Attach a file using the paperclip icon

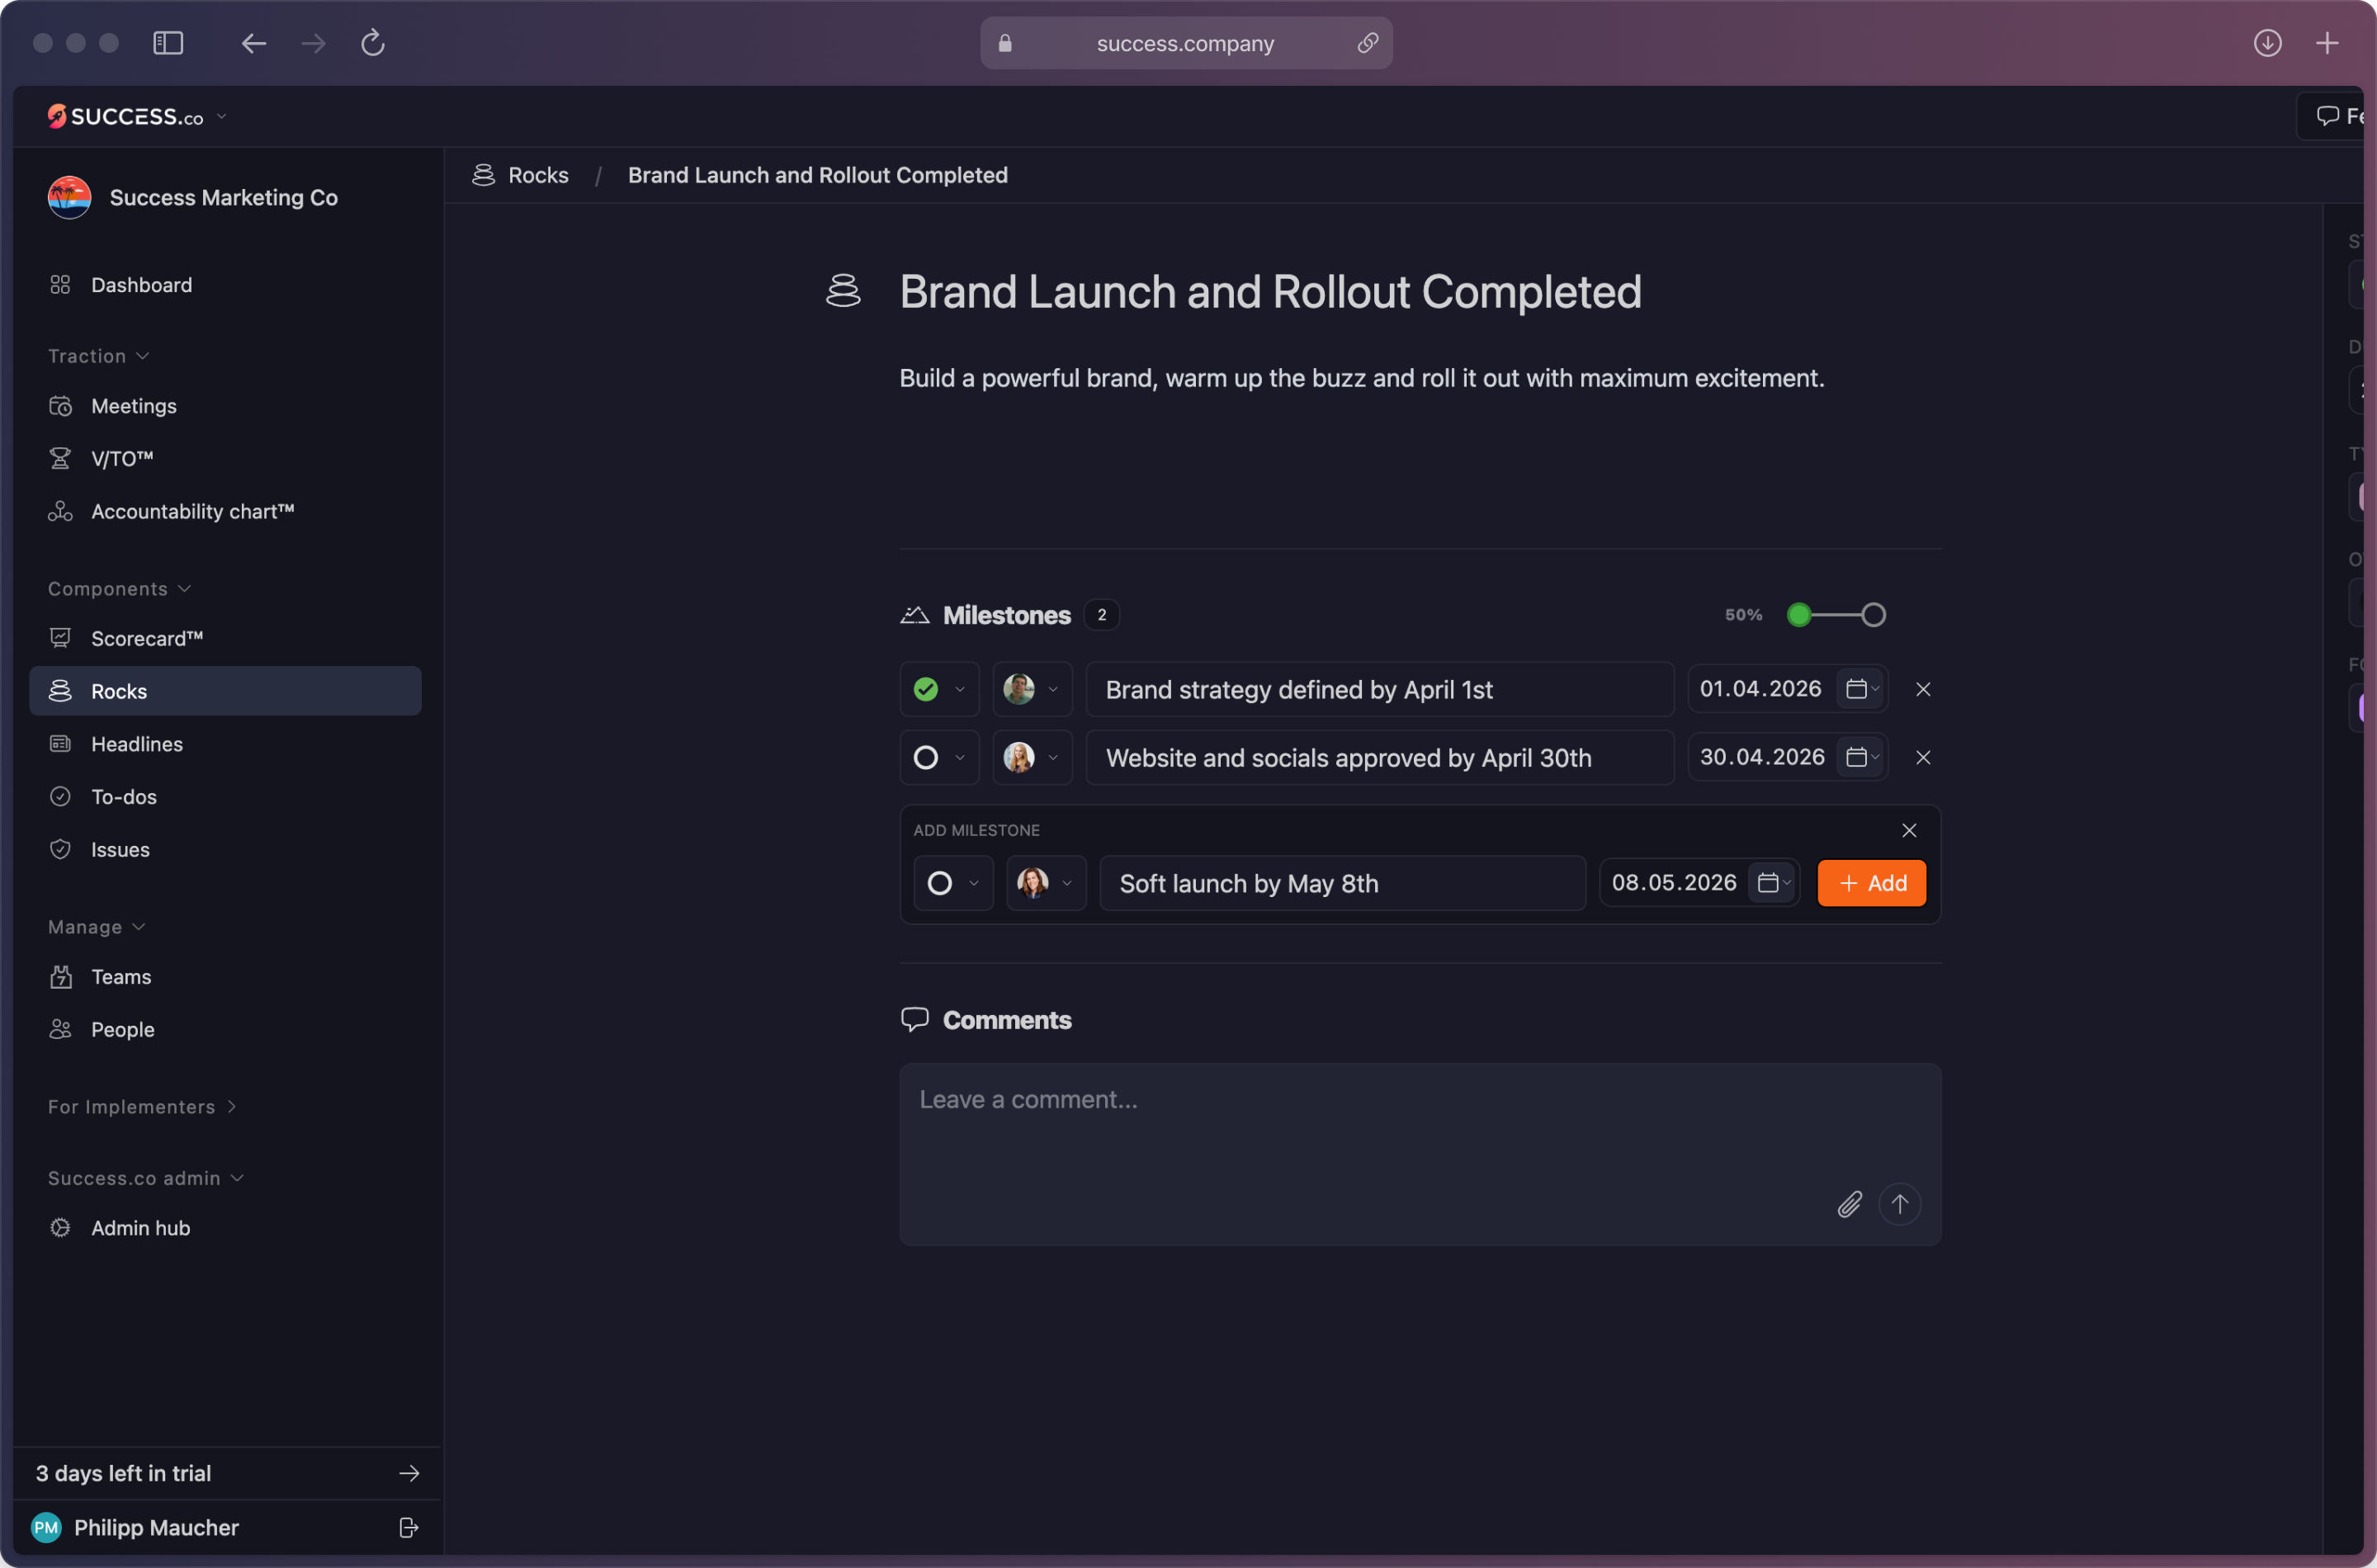pyautogui.click(x=1848, y=1204)
